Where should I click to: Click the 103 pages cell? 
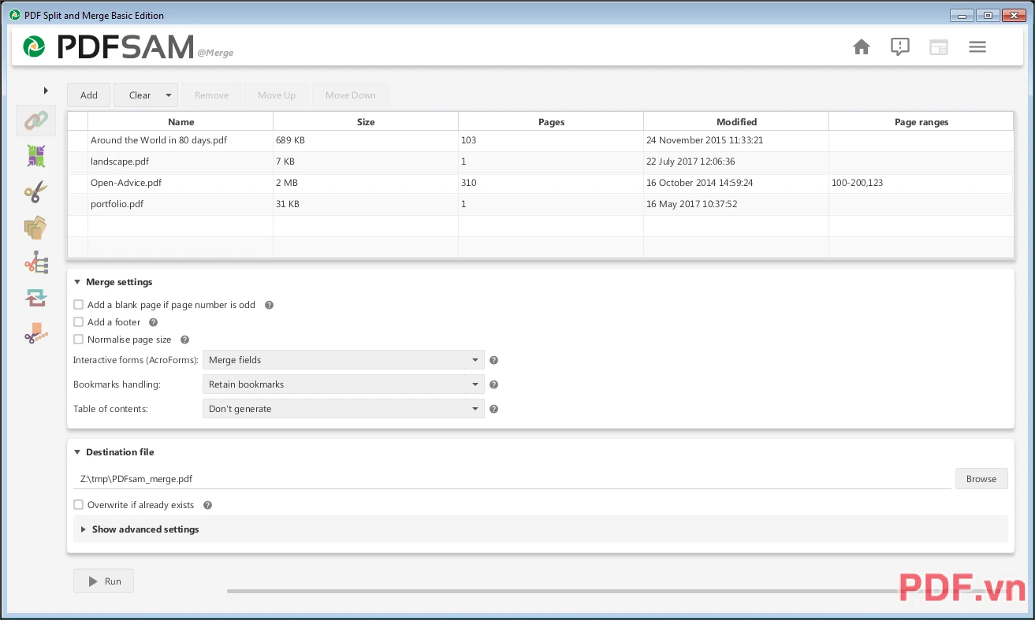click(x=551, y=140)
